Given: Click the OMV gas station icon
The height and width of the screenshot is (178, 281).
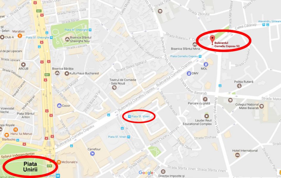Looking at the screenshot, I should [189, 73].
